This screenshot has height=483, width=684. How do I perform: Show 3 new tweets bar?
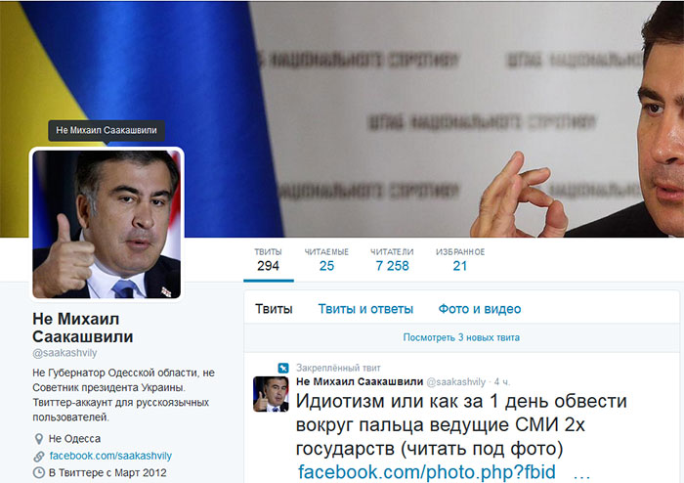pos(461,337)
